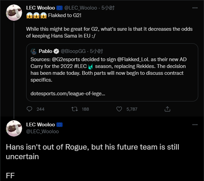This screenshot has width=204, height=181.
Task: Open more options on the second tweet
Action: point(195,125)
